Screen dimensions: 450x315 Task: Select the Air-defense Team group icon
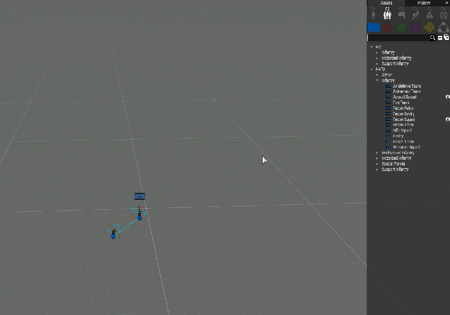(x=388, y=85)
